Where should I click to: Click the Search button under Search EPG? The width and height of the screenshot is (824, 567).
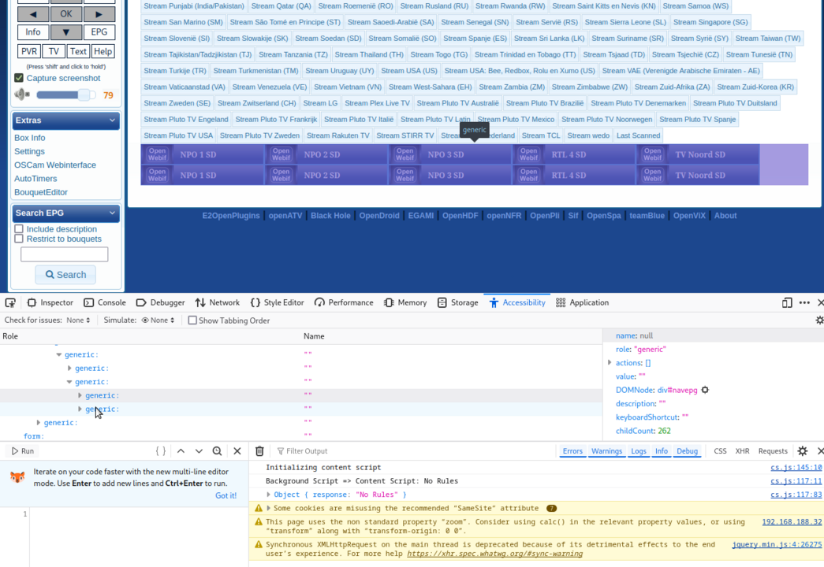[65, 274]
